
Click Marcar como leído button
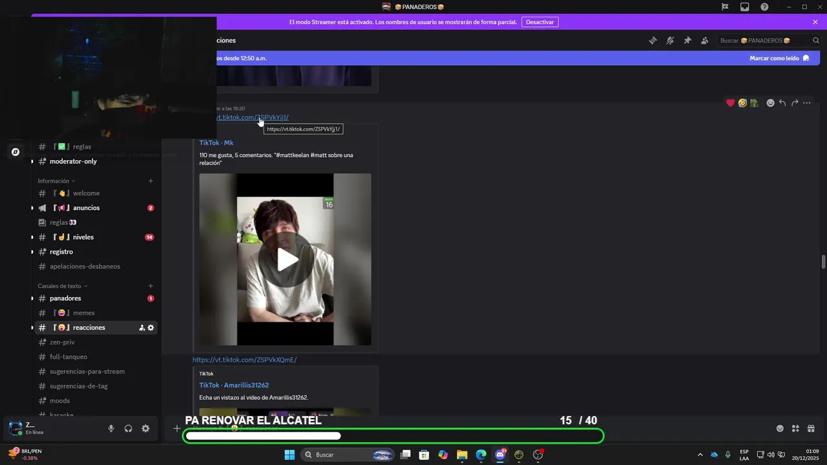(779, 58)
